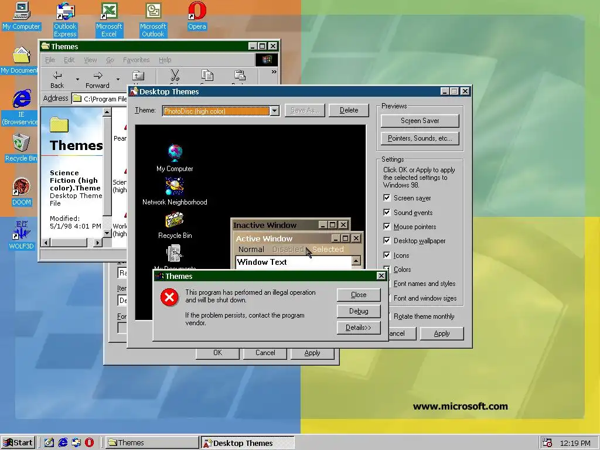Toggle Icons checkbox in Settings
Screen dimensions: 600x450
pyautogui.click(x=387, y=255)
